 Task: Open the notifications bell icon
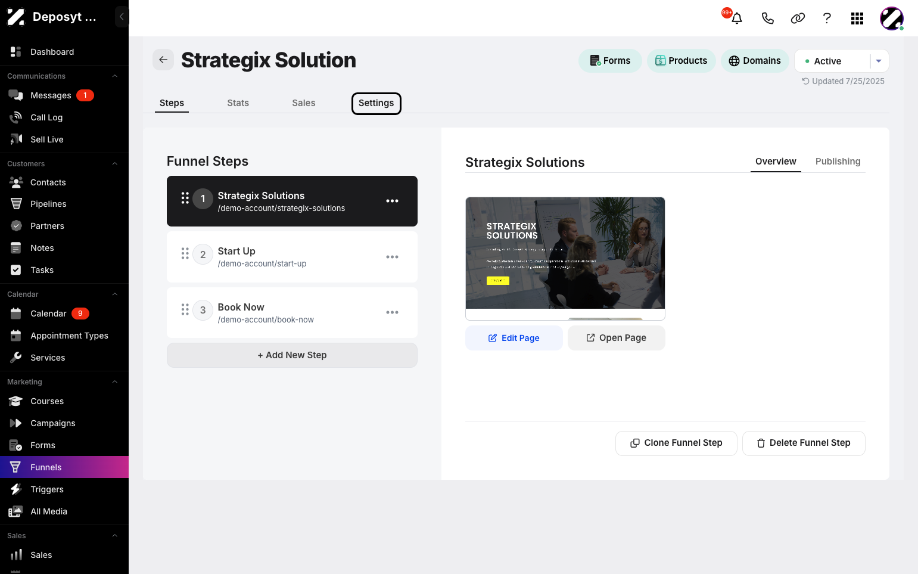(x=737, y=18)
